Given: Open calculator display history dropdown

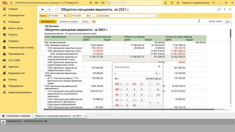Looking at the screenshot, I should coord(159,73).
